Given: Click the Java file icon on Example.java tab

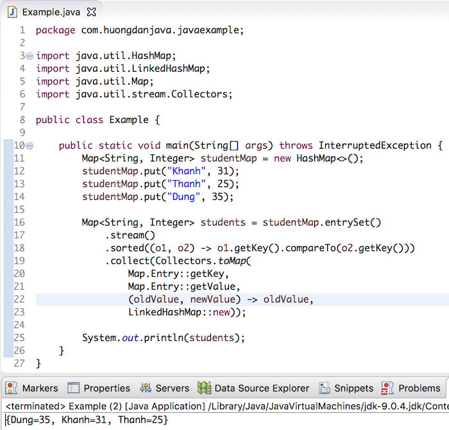Looking at the screenshot, I should click(12, 12).
